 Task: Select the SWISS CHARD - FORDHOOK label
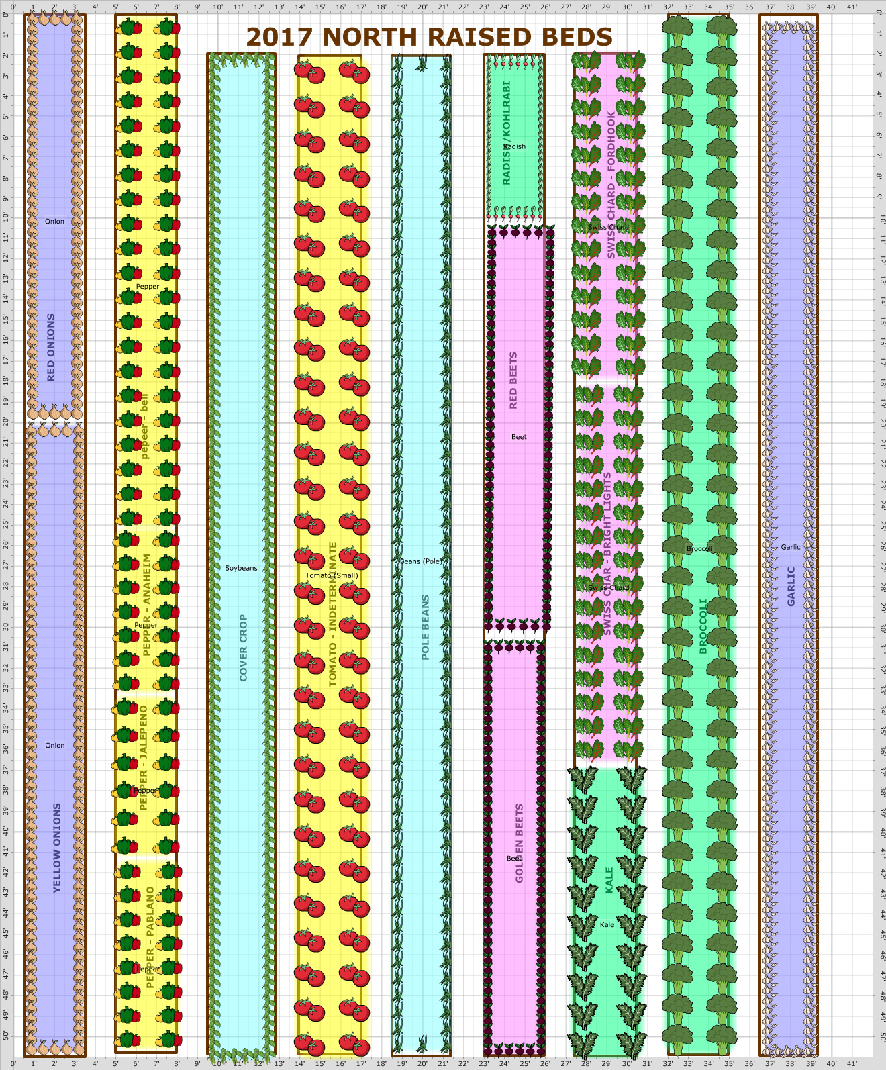(611, 185)
